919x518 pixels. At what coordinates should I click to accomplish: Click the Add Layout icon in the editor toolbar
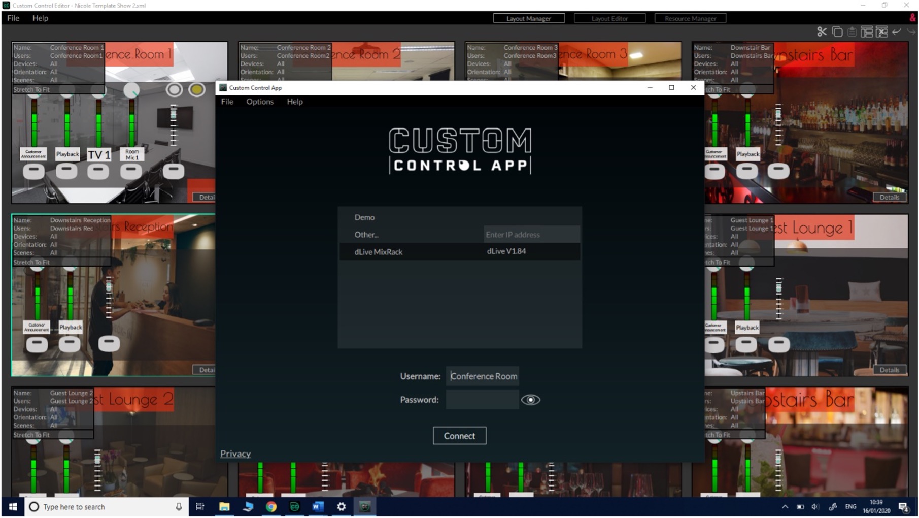[x=867, y=32]
